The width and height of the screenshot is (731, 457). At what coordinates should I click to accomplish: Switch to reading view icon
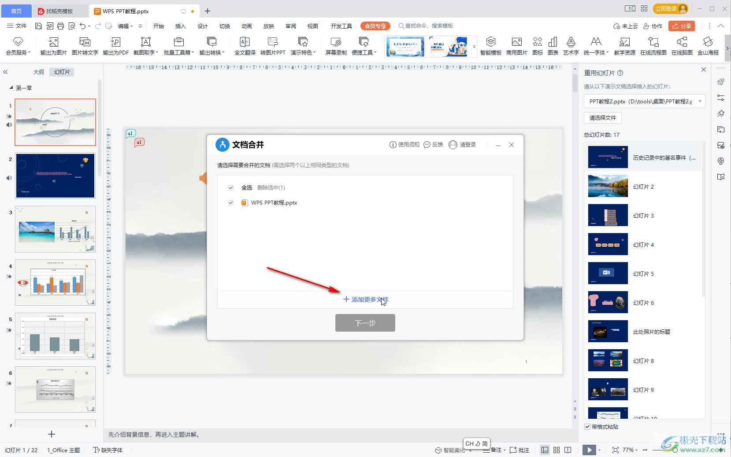(x=568, y=450)
